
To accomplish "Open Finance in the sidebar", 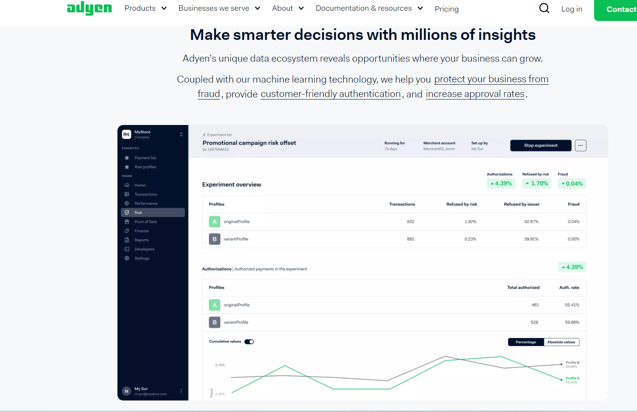I will pyautogui.click(x=141, y=231).
